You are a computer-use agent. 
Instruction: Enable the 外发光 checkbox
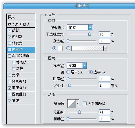click(x=10, y=43)
